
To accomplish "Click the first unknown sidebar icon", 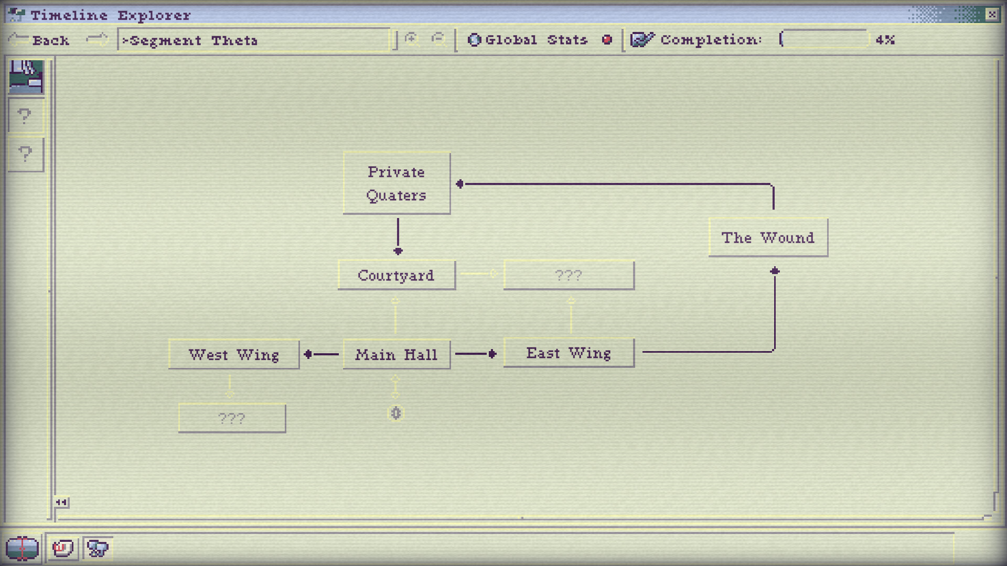I will click(24, 115).
